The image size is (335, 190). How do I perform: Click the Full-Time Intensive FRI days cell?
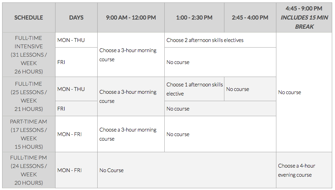click(76, 62)
